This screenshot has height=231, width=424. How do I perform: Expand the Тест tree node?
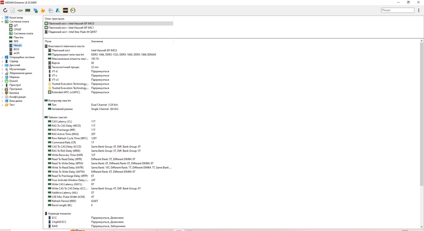coord(2,105)
